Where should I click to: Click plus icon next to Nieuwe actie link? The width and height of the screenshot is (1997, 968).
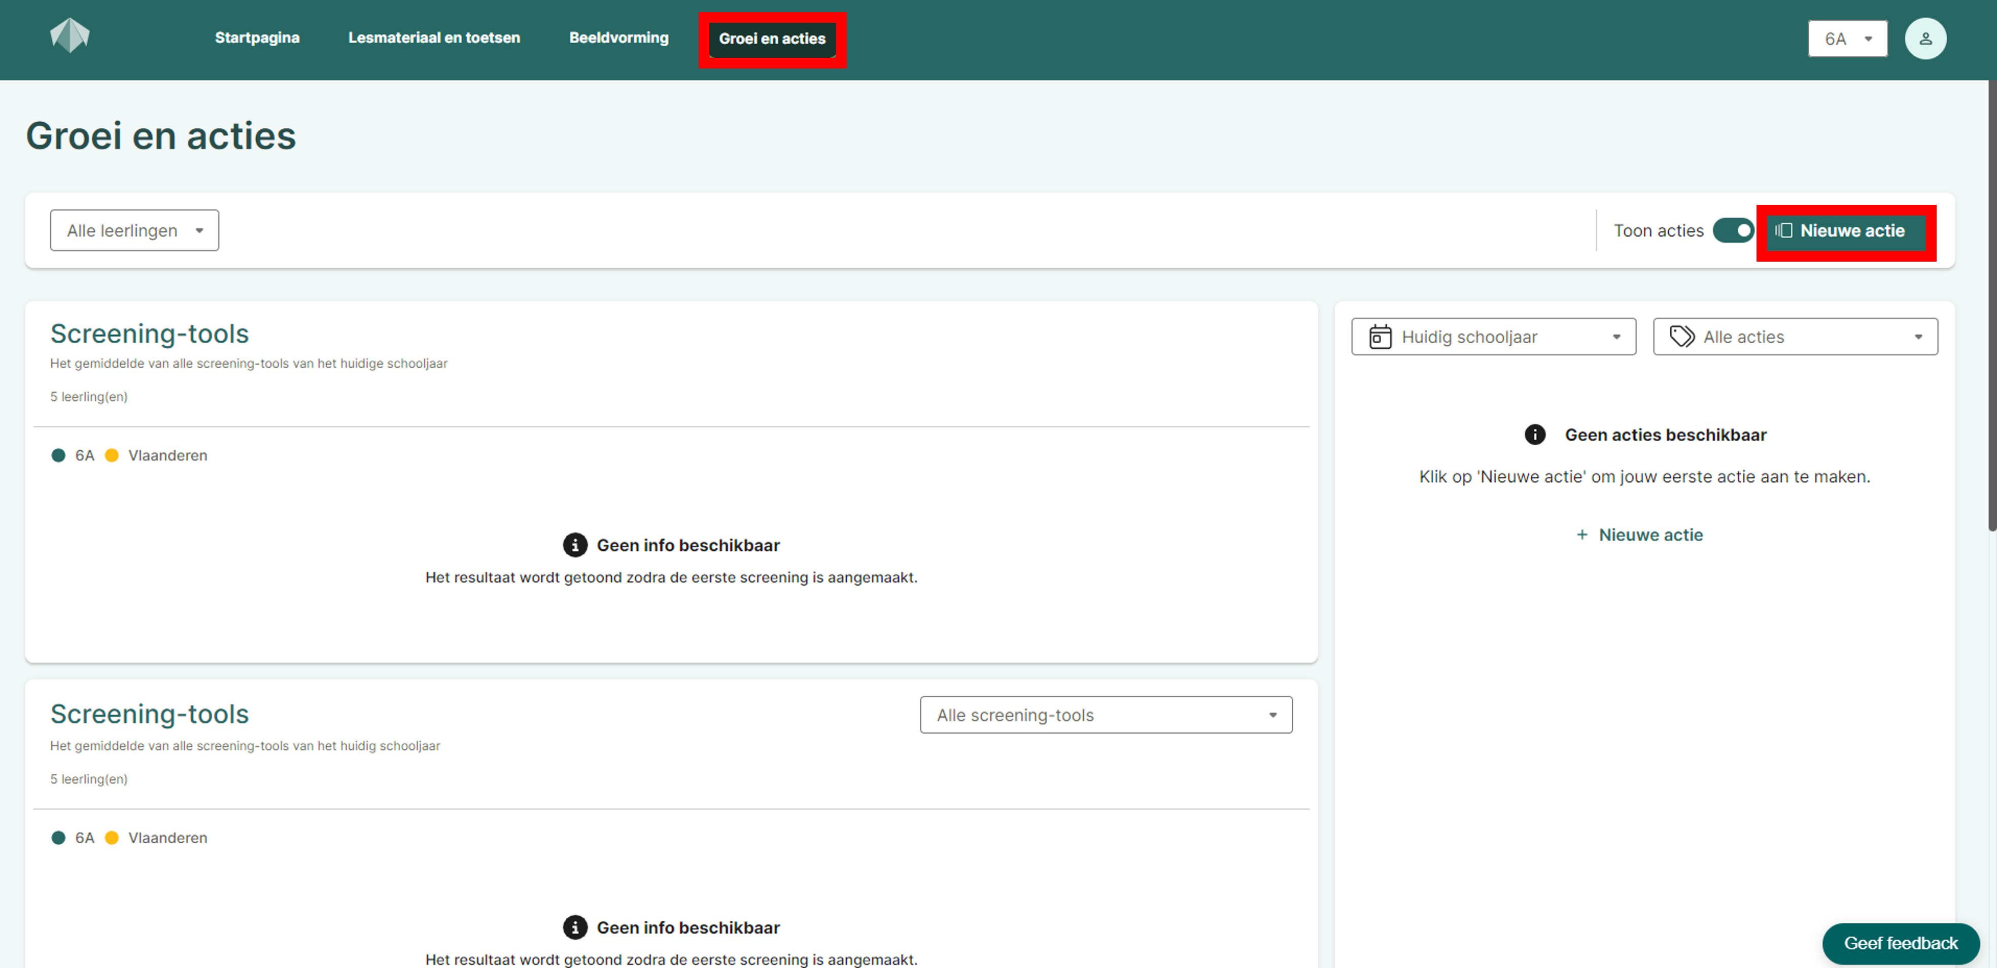tap(1581, 535)
